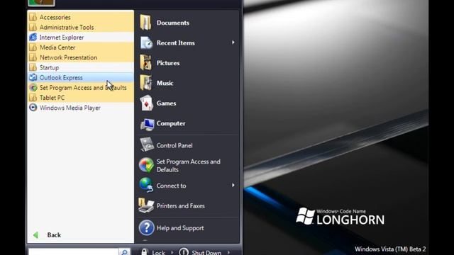Click the Documents folder icon
The width and height of the screenshot is (454, 255).
(x=145, y=23)
